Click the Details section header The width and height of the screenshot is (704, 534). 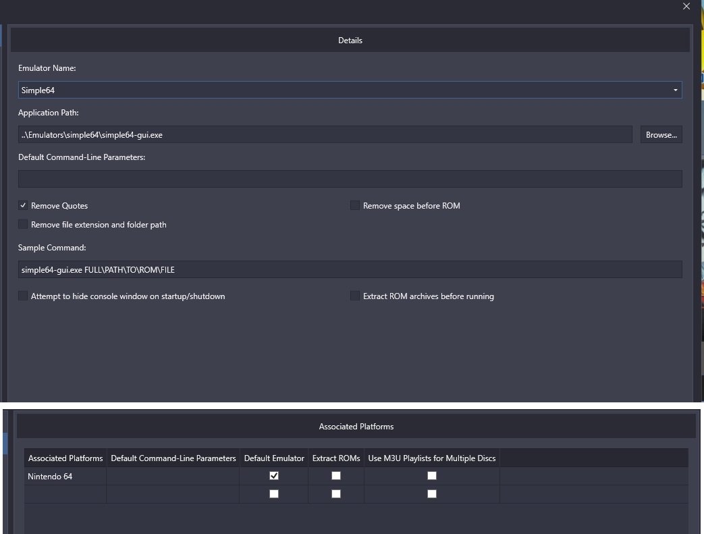click(x=350, y=40)
